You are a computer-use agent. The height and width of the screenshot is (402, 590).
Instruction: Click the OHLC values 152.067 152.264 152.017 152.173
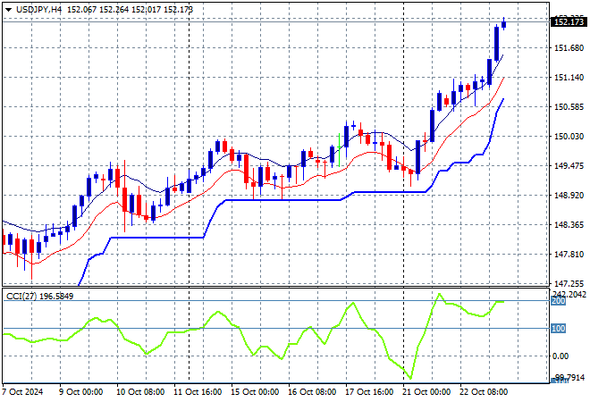pos(130,10)
